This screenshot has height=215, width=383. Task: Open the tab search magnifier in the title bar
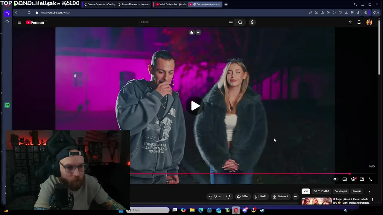pyautogui.click(x=355, y=4)
